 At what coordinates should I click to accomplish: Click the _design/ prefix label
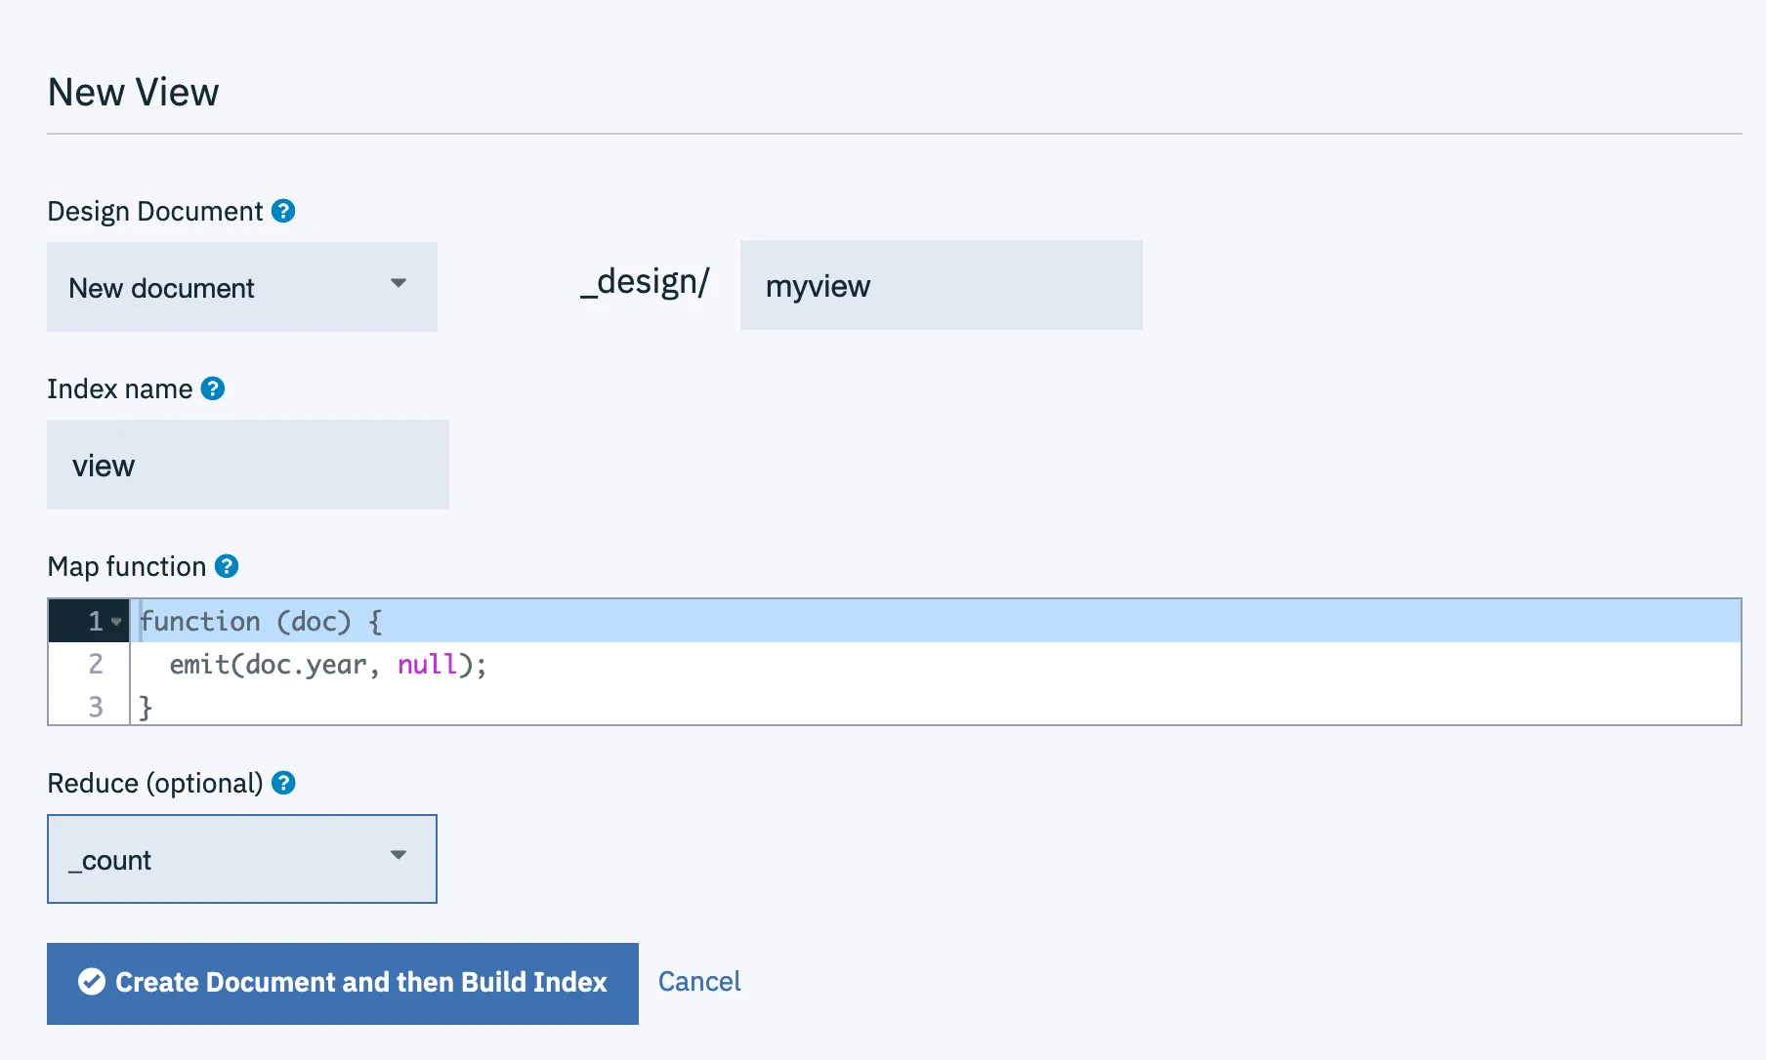pos(645,282)
